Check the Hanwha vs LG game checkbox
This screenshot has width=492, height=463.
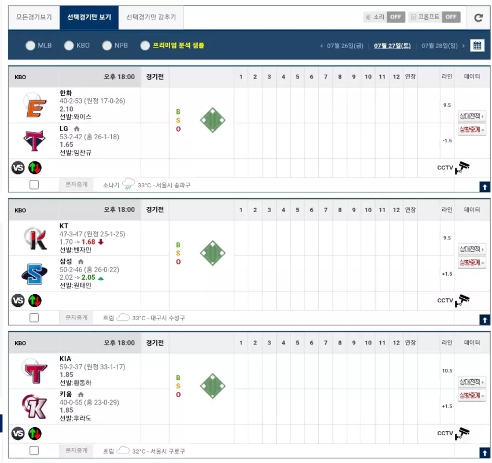[34, 184]
